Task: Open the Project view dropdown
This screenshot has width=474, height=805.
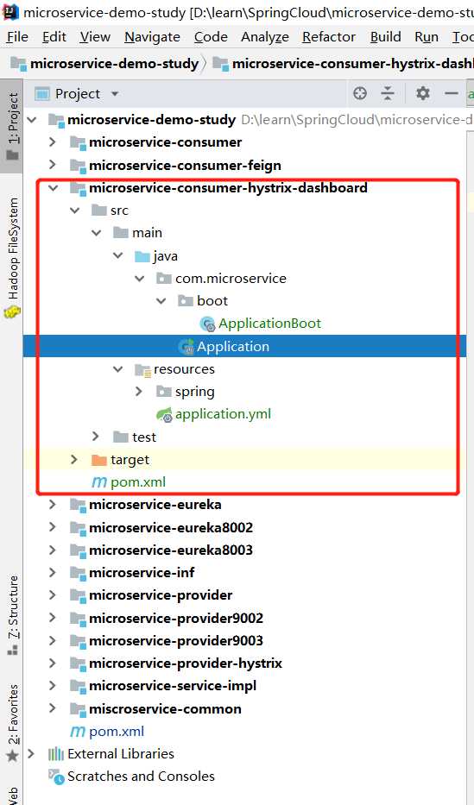Action: [x=115, y=94]
